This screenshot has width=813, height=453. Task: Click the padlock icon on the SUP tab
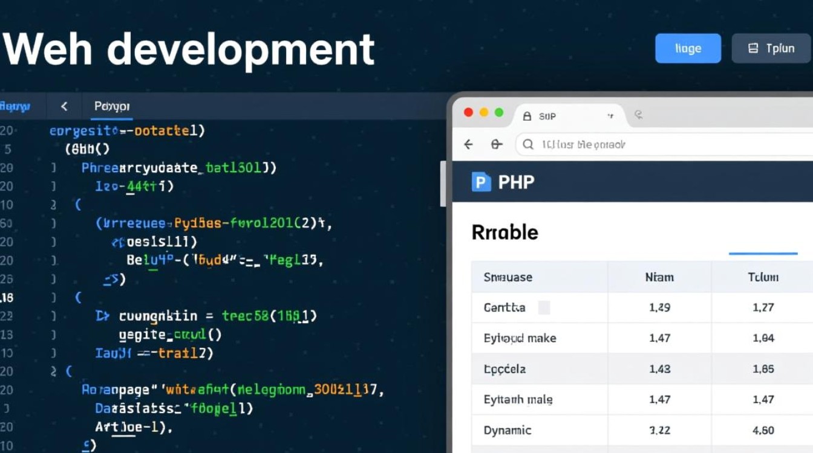click(527, 116)
